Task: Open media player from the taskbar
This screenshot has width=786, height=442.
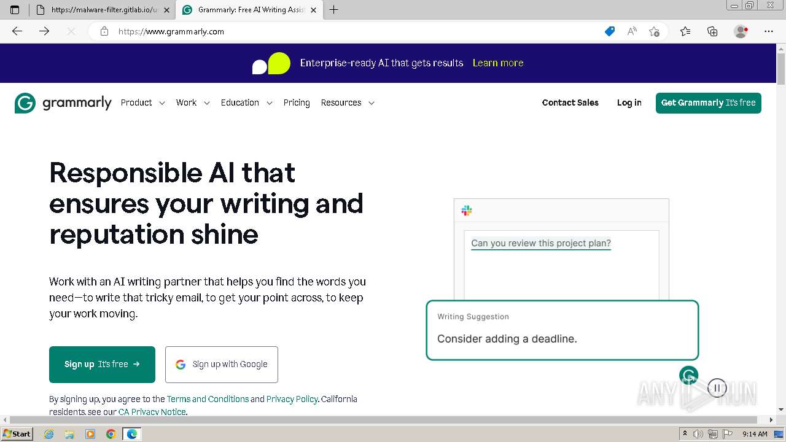Action: [90, 434]
